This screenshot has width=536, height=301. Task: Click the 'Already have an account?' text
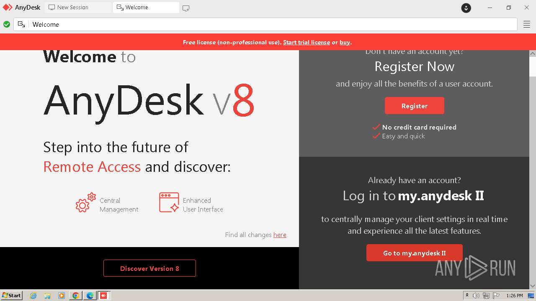point(415,180)
